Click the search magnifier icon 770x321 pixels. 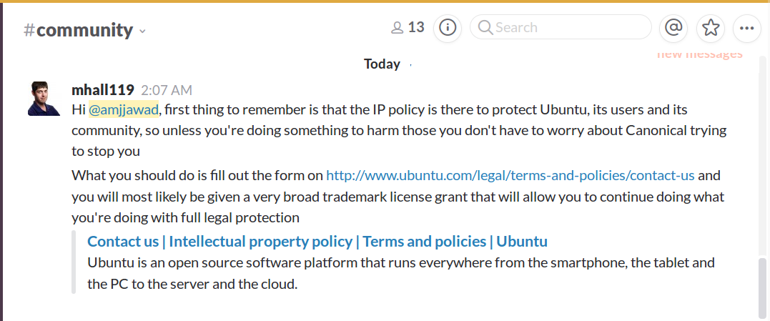click(x=485, y=28)
